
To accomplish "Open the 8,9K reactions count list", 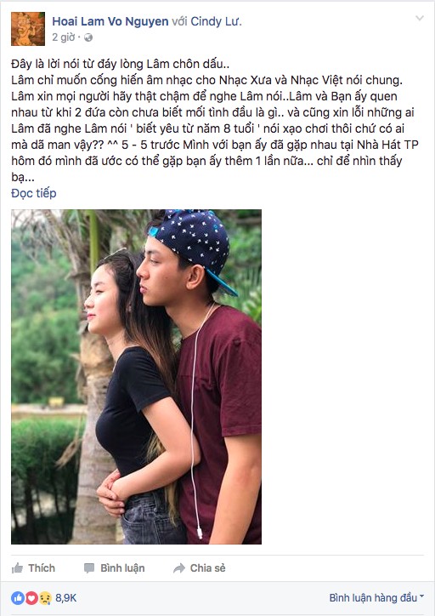I will pyautogui.click(x=66, y=598).
